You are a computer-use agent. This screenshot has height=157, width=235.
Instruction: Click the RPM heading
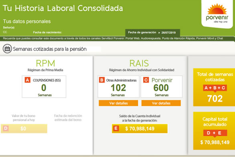point(45,63)
